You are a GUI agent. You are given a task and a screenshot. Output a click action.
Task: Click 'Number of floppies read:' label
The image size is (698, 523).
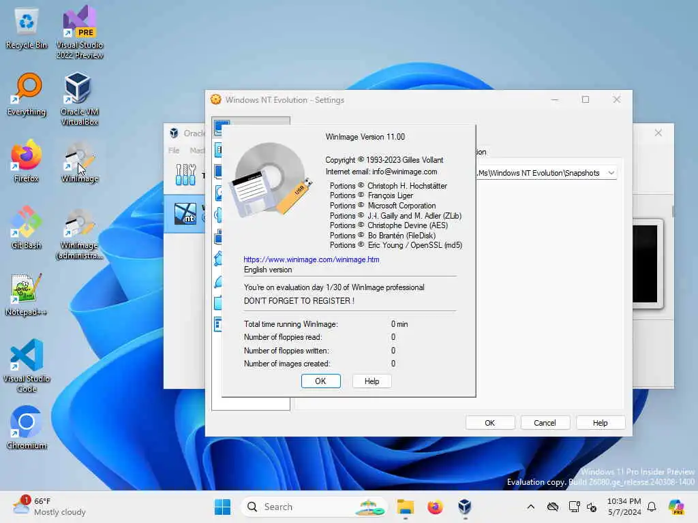coord(283,337)
